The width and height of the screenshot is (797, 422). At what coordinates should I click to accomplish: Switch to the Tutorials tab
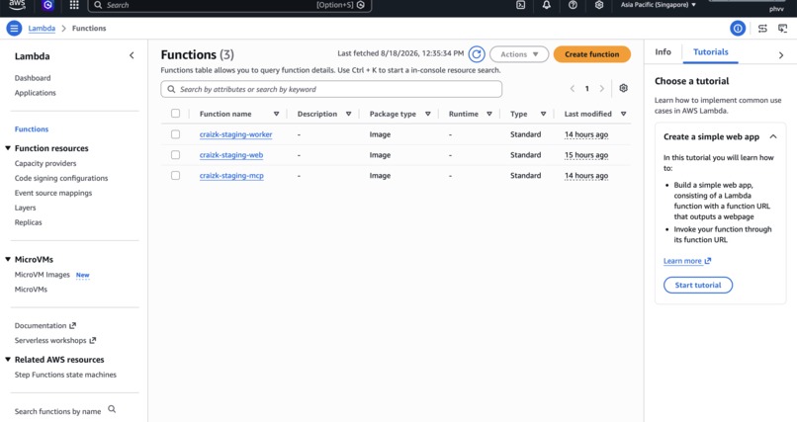click(711, 51)
